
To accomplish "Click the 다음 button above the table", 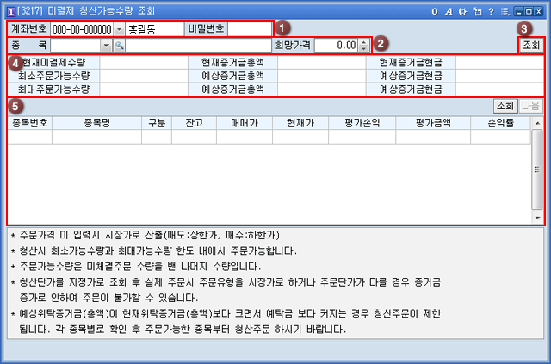I will [x=530, y=106].
